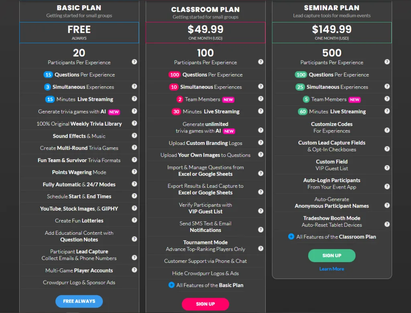This screenshot has height=313, width=411.
Task: Show help for Sound Effects & Music
Action: 134,136
